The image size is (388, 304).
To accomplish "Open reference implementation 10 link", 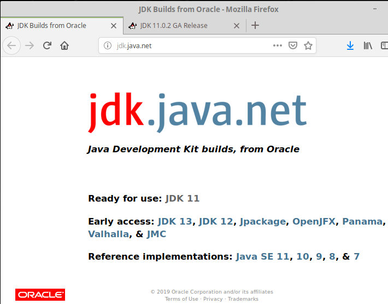I will tap(303, 256).
